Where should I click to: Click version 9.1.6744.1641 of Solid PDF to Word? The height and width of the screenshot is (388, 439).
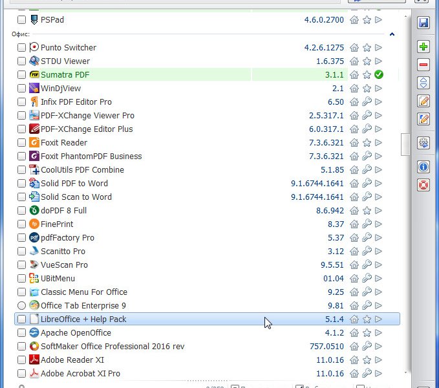[317, 184]
